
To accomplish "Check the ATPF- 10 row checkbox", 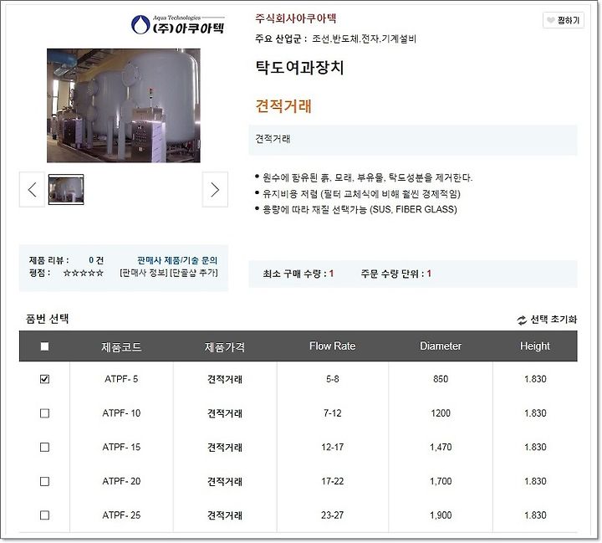I will (x=44, y=413).
